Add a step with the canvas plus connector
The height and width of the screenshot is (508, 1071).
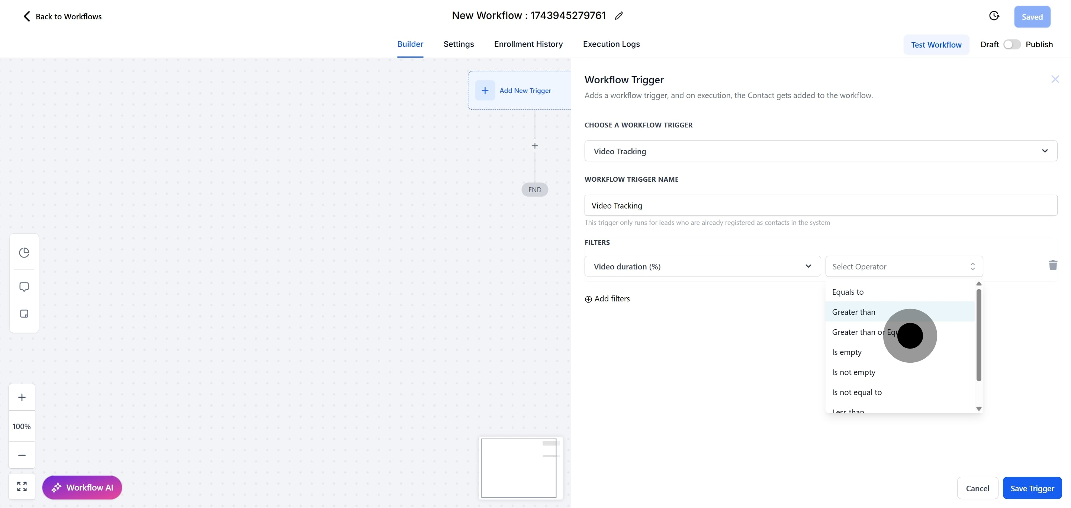click(x=535, y=146)
